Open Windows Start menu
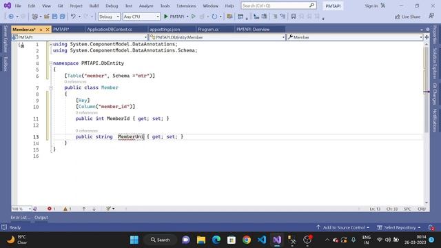The image size is (441, 248). (x=134, y=240)
